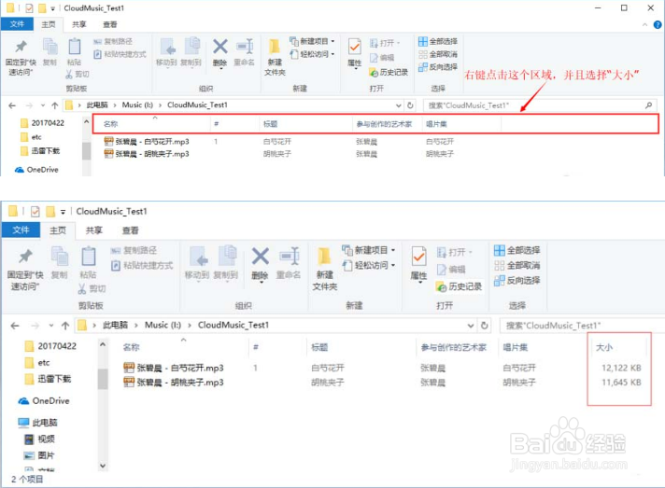Click Paste Shortcut (粘贴快捷方式) in top window
Image resolution: width=665 pixels, height=488 pixels.
[120, 54]
